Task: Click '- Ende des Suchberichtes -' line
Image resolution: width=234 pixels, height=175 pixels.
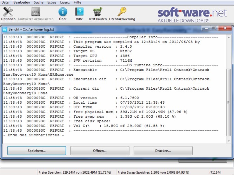Action: [x=34, y=135]
